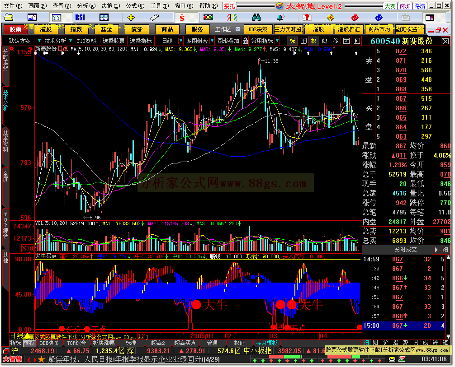This screenshot has height=367, width=455.
Task: Expand the 分时成交 panel arrow
Action: coord(436,249)
